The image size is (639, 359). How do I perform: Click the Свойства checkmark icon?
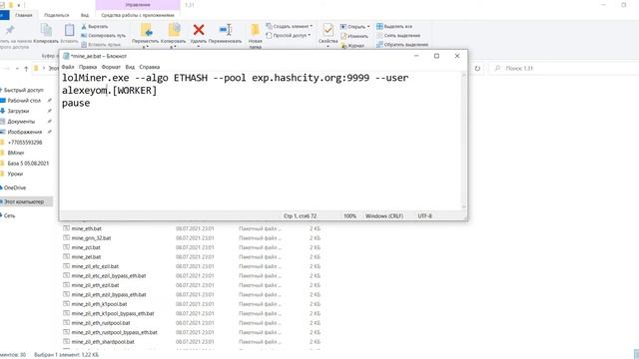coord(328,30)
